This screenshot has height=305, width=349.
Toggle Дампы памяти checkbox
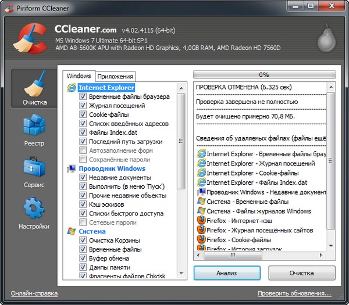coord(83,267)
